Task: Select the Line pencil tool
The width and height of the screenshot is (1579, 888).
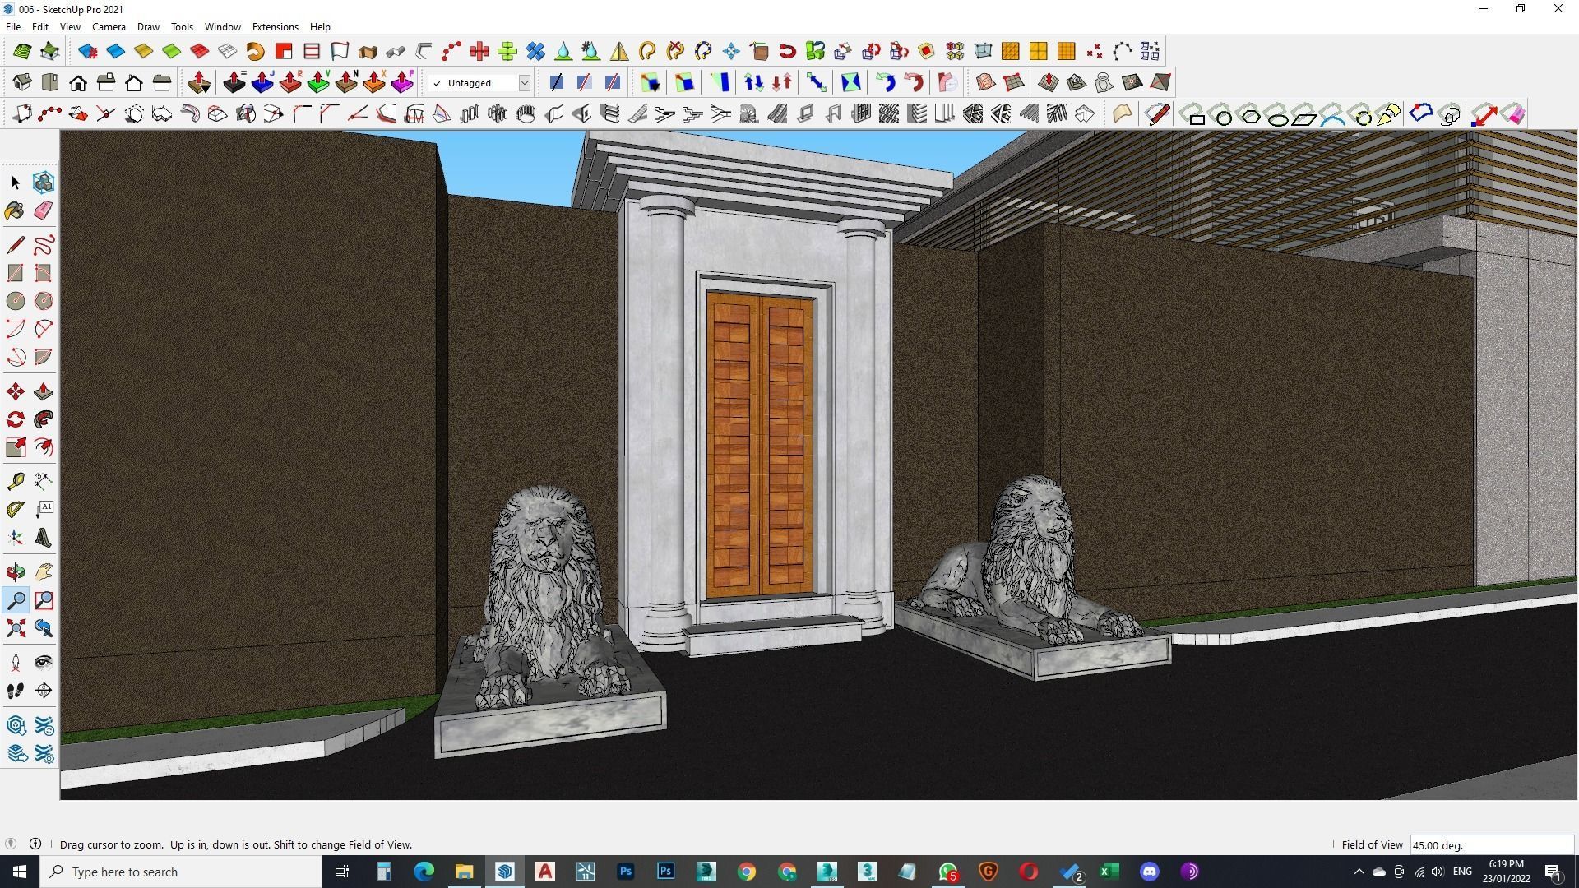Action: point(16,245)
